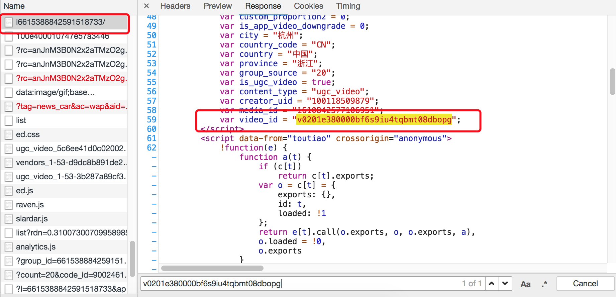Click the content_type value "ugc_video"
The image size is (616, 297).
pyautogui.click(x=338, y=92)
